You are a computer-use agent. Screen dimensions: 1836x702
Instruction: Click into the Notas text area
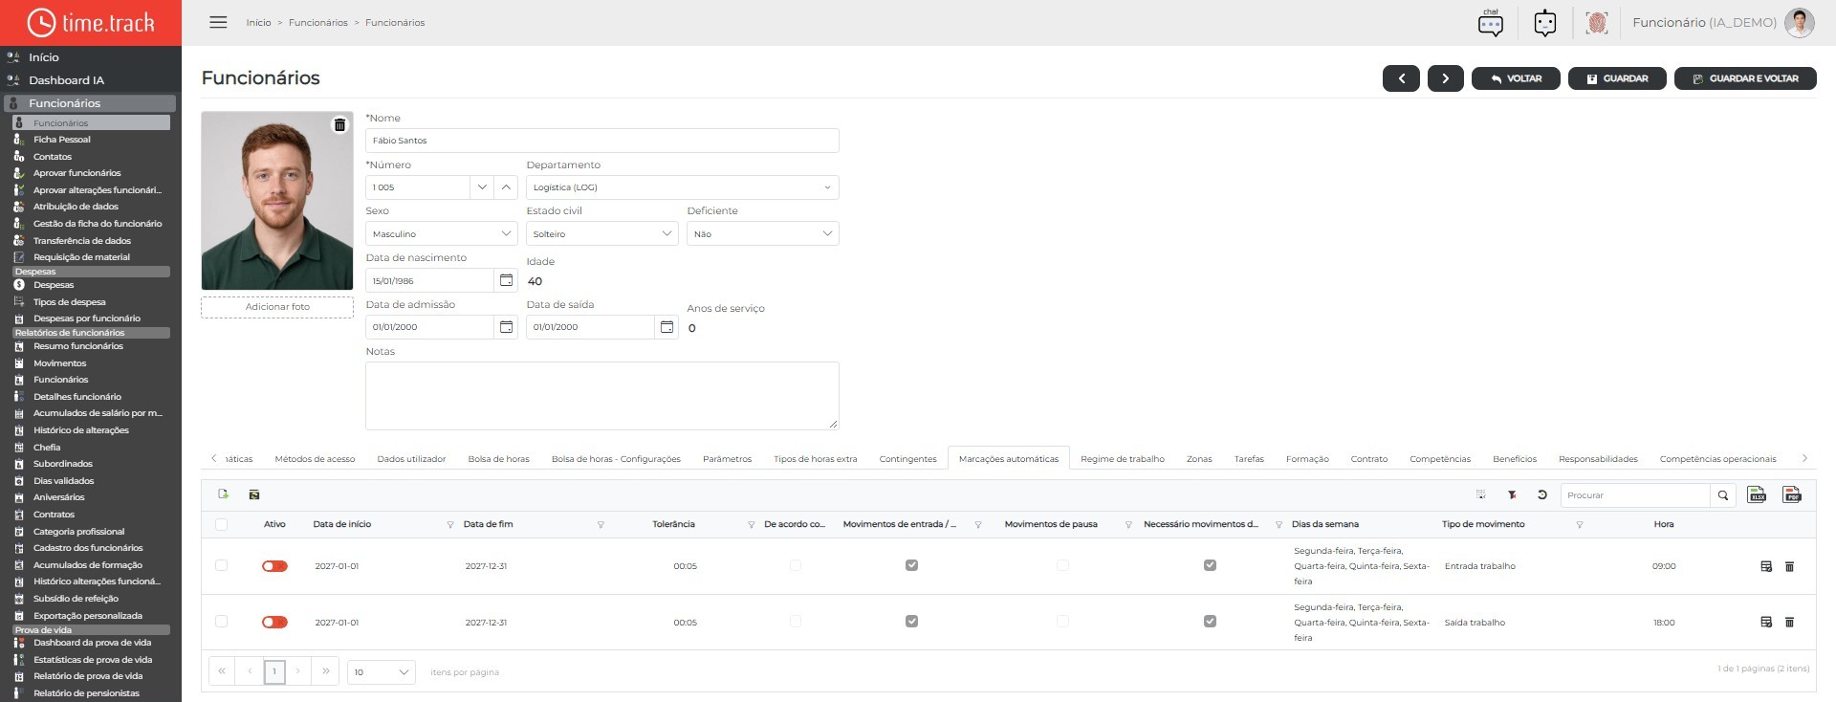point(602,396)
